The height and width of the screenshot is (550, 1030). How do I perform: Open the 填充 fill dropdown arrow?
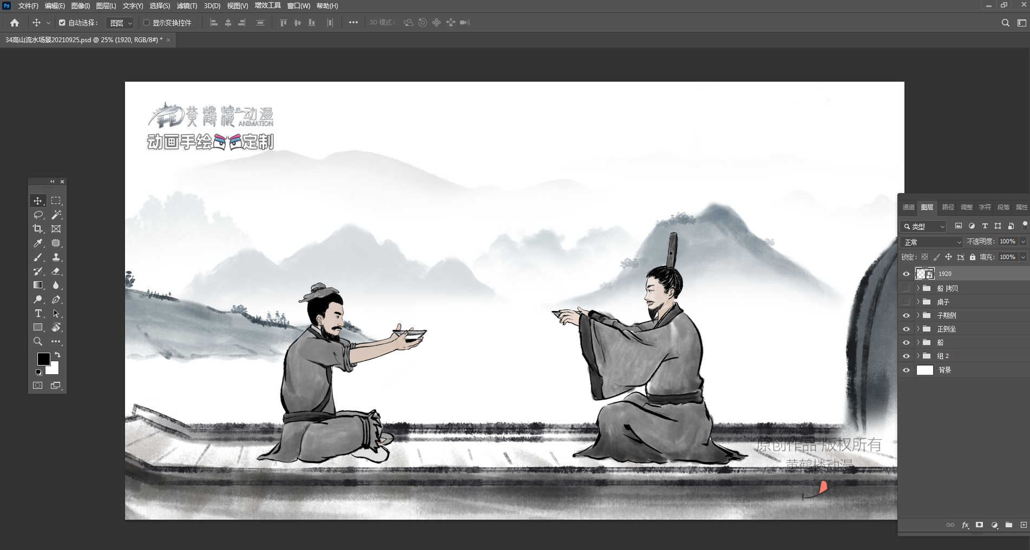[1023, 257]
